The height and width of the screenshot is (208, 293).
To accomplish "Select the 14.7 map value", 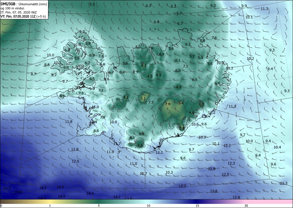I will click(x=42, y=198).
